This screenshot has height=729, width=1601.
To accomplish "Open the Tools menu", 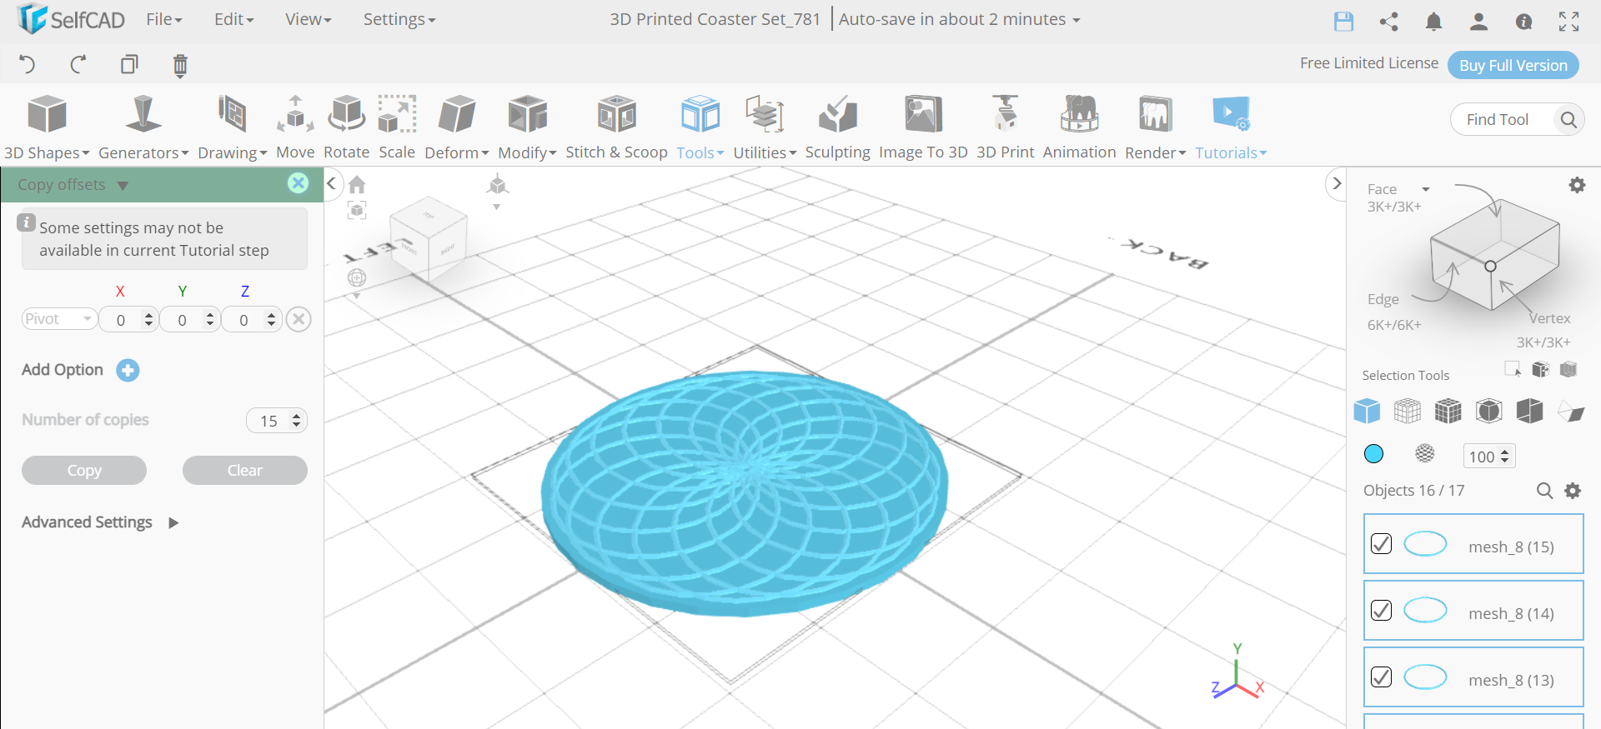I will 700,127.
